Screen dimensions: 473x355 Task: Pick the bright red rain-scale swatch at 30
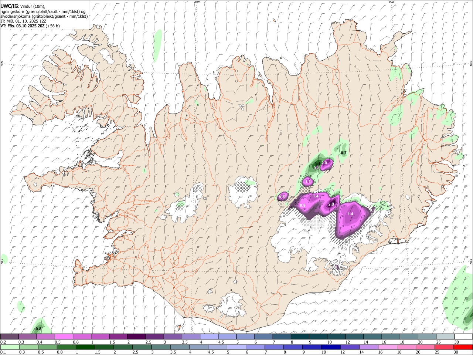[x=463, y=347]
